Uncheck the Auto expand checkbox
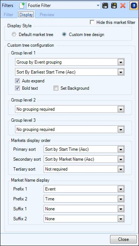 pos(17,81)
